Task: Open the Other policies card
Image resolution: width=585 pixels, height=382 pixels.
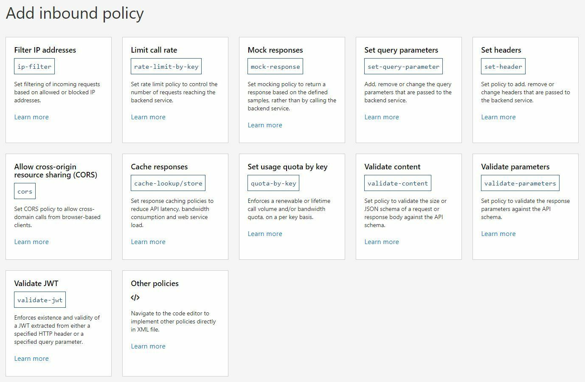Action: pos(175,323)
